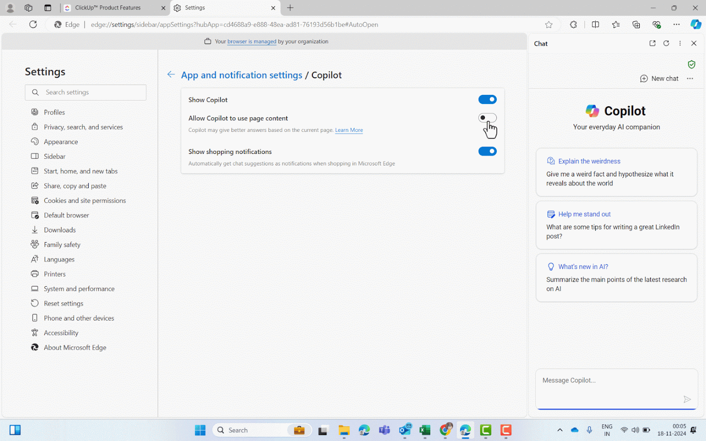706x441 pixels.
Task: Open File Explorer from taskbar
Action: (x=344, y=430)
